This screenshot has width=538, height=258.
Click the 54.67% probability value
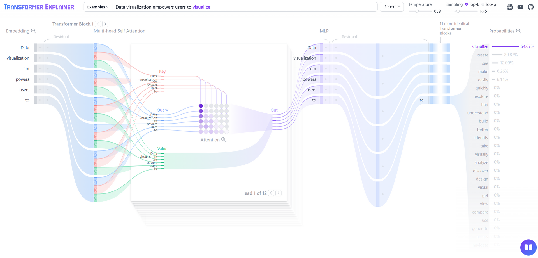(527, 46)
